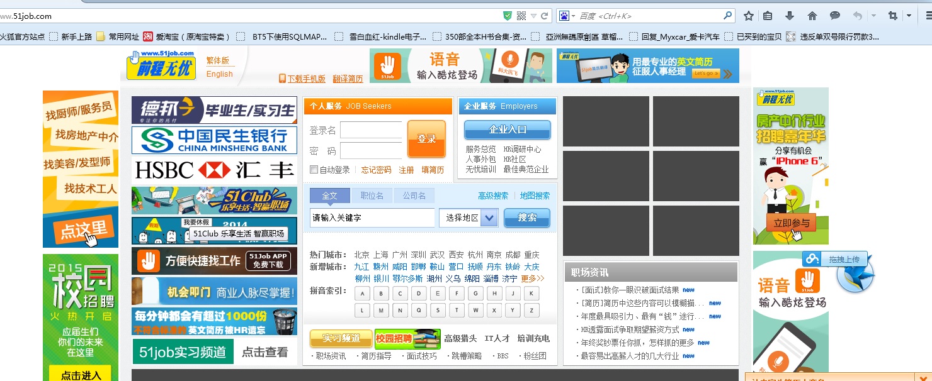Click the phone icon 下载手机版 link
This screenshot has height=381, width=932.
(302, 79)
